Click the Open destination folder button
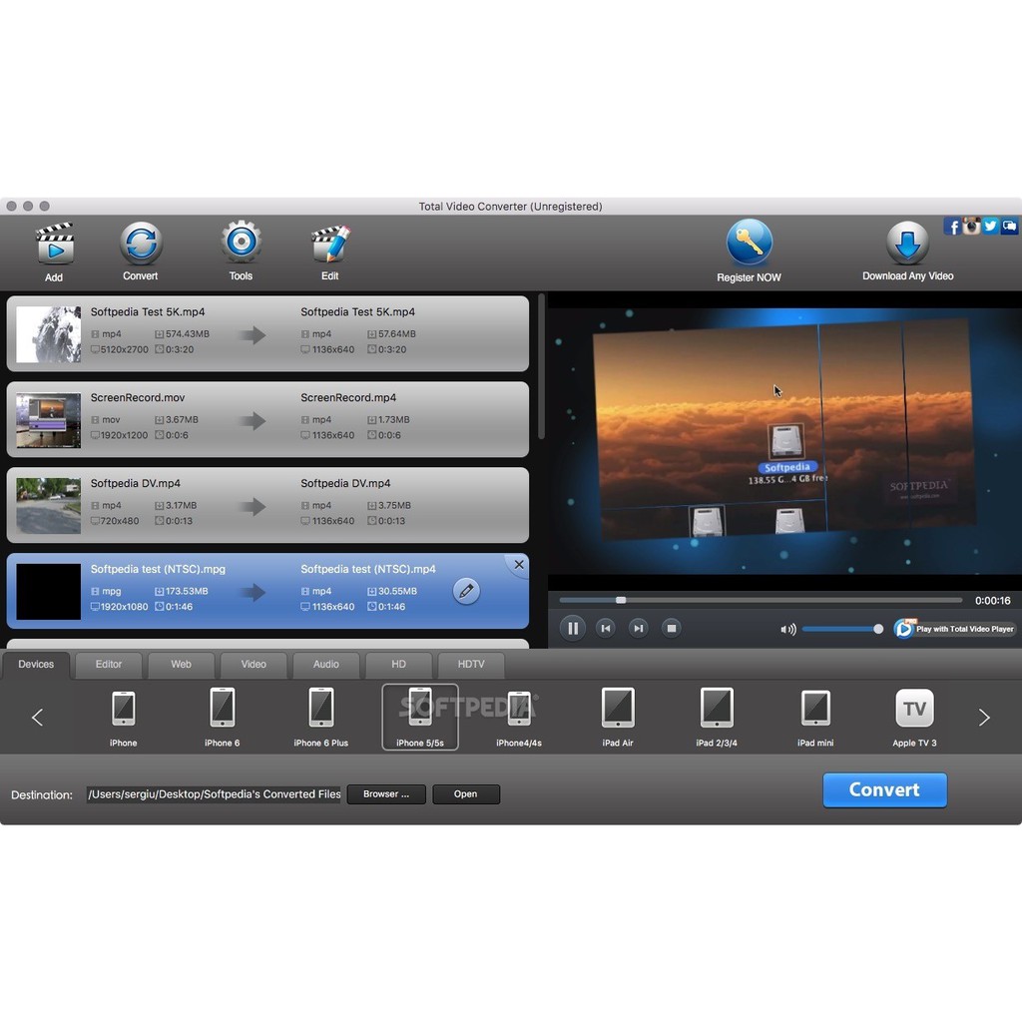Screen dimensions: 1022x1022 tap(466, 793)
